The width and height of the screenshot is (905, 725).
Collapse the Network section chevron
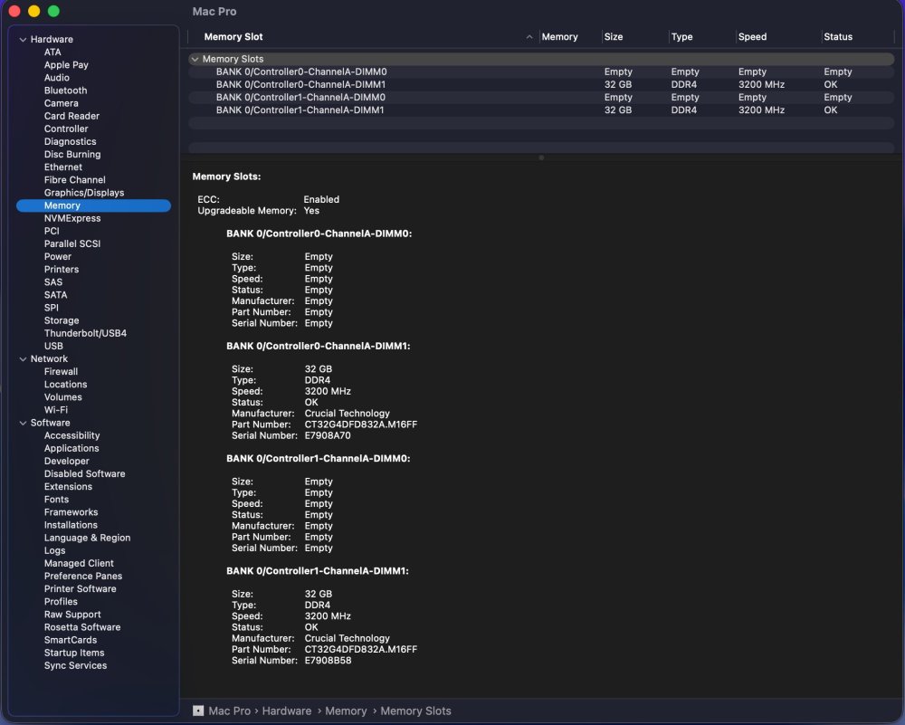[x=24, y=359]
